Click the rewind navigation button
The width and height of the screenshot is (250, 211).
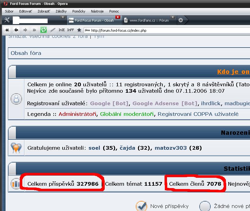[7, 30]
